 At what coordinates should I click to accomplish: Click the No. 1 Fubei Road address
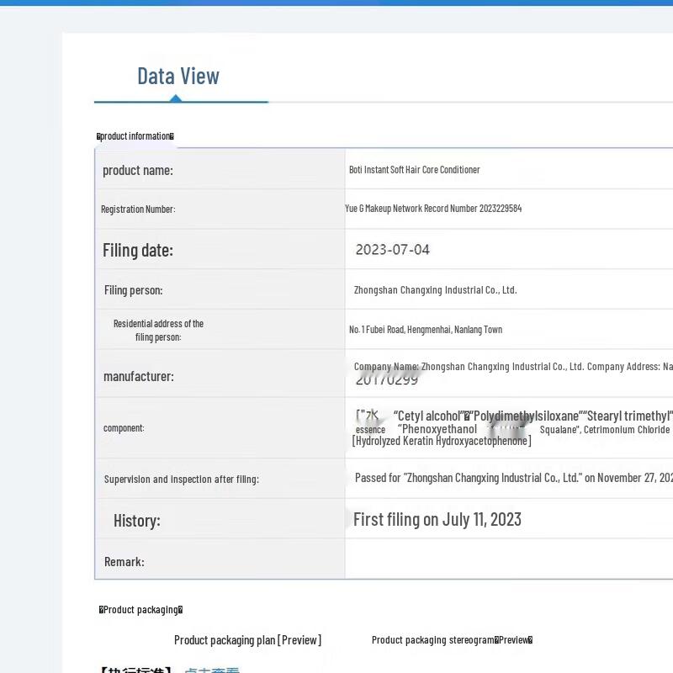tap(425, 330)
